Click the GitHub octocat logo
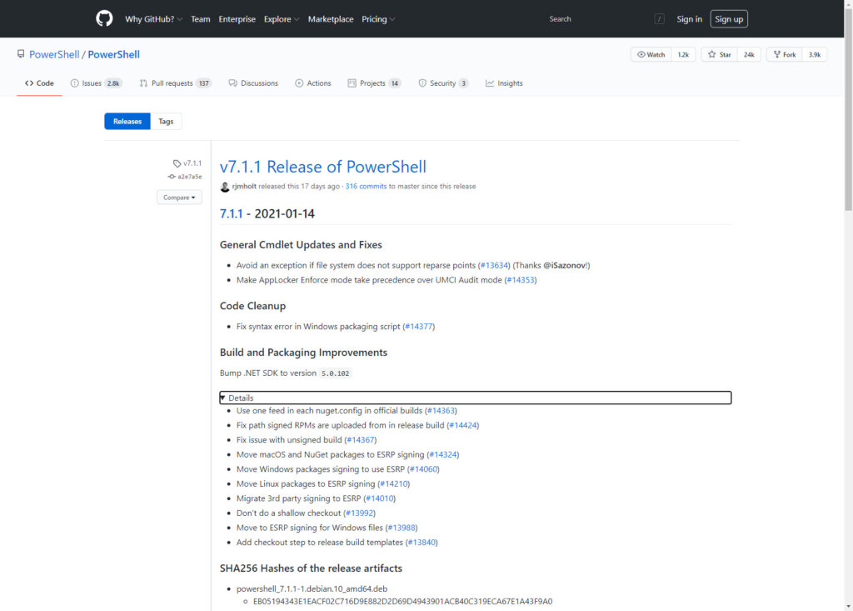853x611 pixels. (104, 18)
